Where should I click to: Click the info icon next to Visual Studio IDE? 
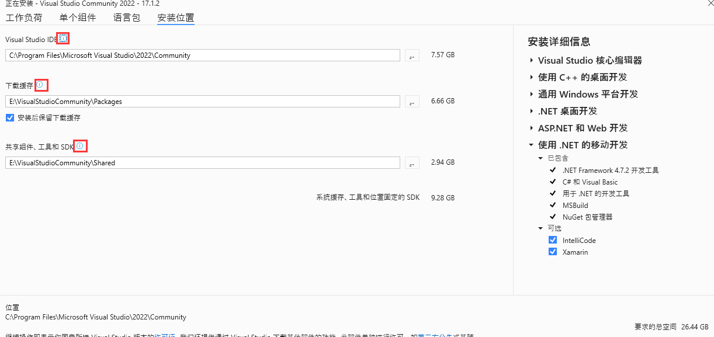tap(63, 39)
